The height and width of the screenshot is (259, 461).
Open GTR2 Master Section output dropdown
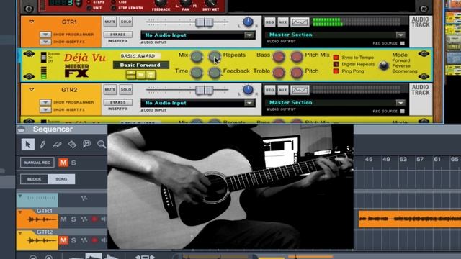pos(400,103)
